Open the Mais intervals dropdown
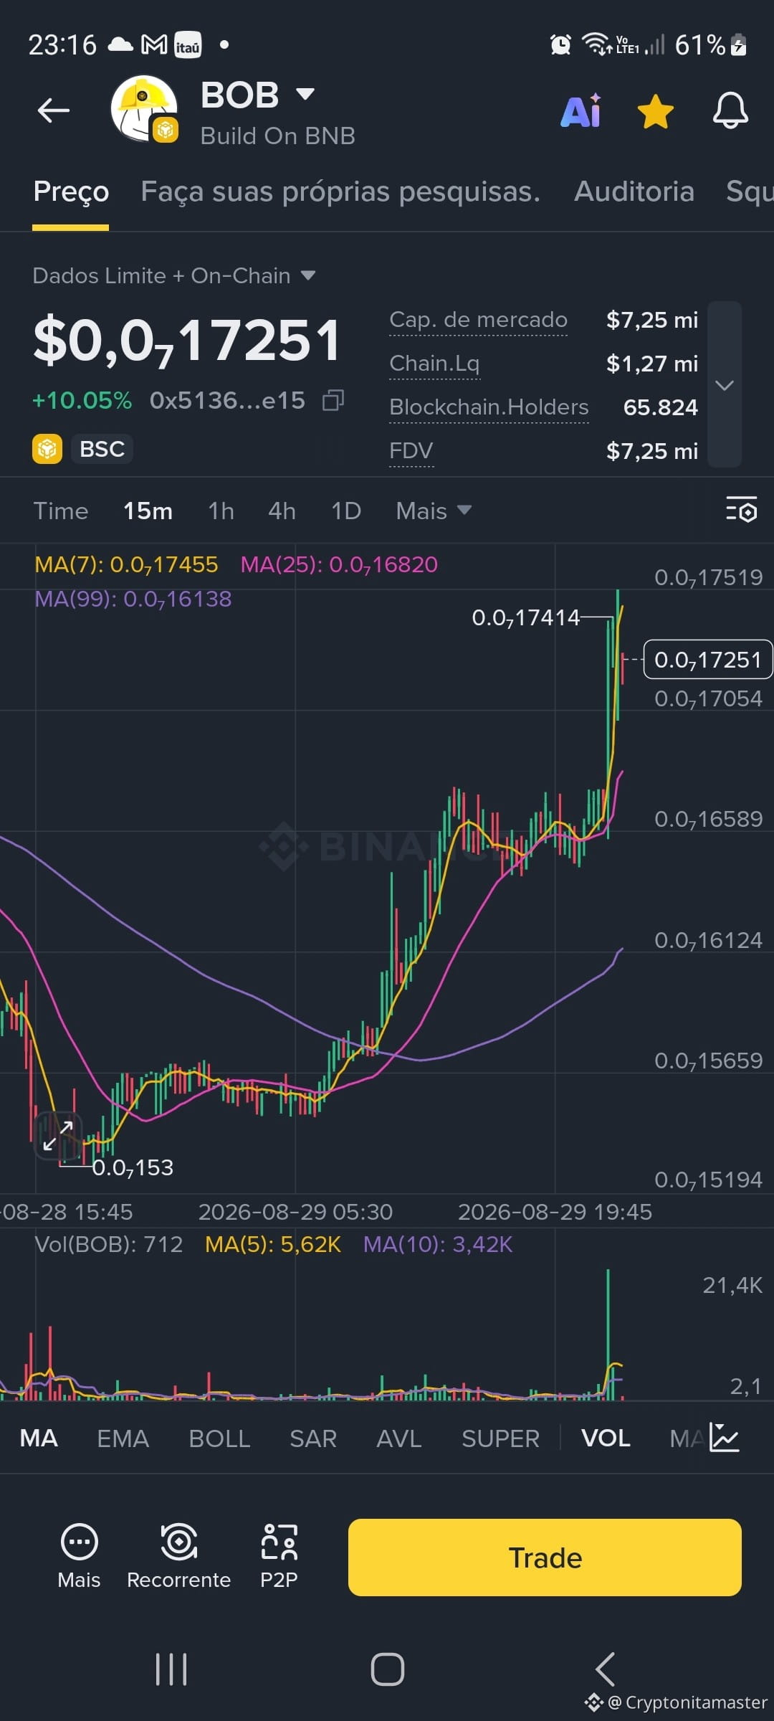This screenshot has height=1721, width=774. 434,511
